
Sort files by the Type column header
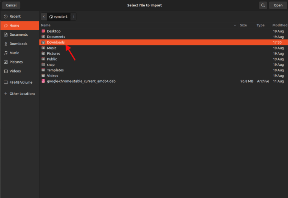click(261, 25)
